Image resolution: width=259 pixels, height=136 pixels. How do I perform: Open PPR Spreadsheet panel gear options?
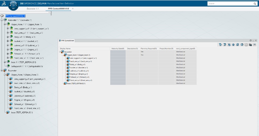[250, 41]
